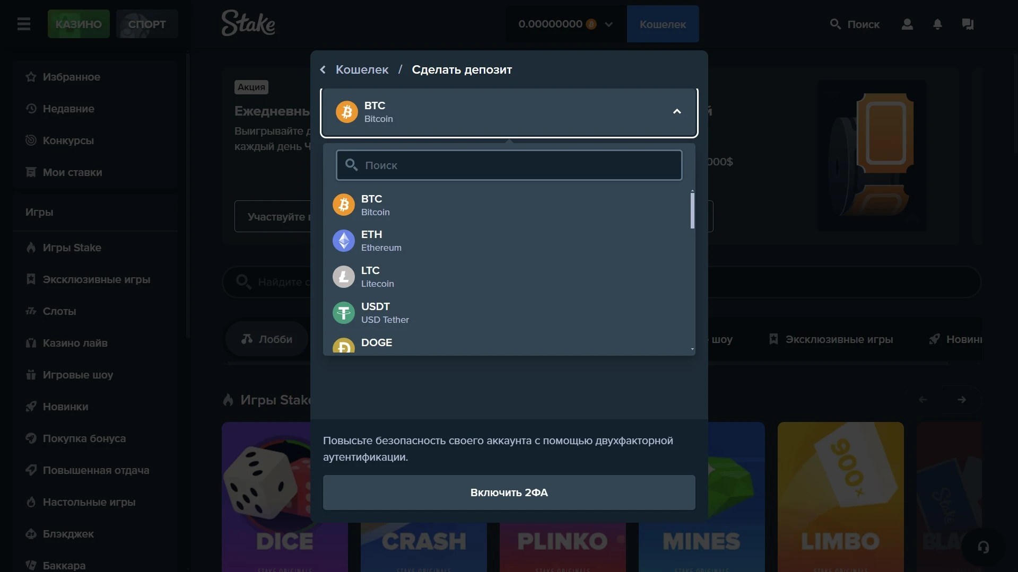The height and width of the screenshot is (572, 1018).
Task: Open the MINES game thumbnail
Action: pyautogui.click(x=736, y=497)
